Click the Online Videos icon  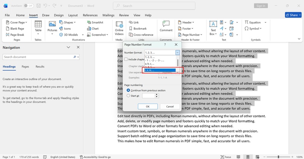[119, 28]
